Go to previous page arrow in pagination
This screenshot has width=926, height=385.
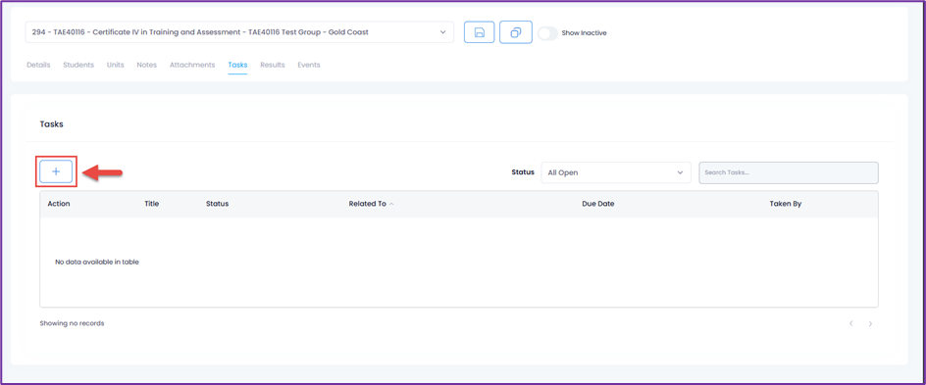click(x=851, y=323)
